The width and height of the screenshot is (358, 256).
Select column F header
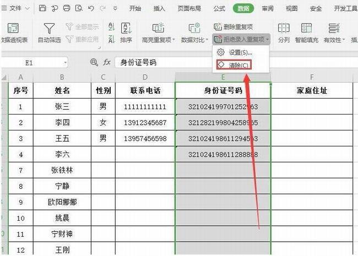(312, 77)
